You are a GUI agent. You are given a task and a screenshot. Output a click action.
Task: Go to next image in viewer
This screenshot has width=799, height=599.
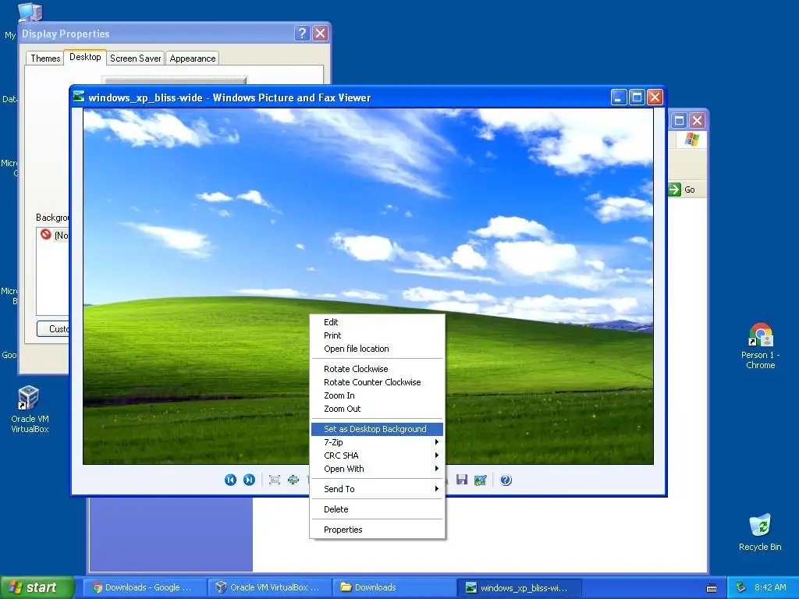tap(249, 480)
